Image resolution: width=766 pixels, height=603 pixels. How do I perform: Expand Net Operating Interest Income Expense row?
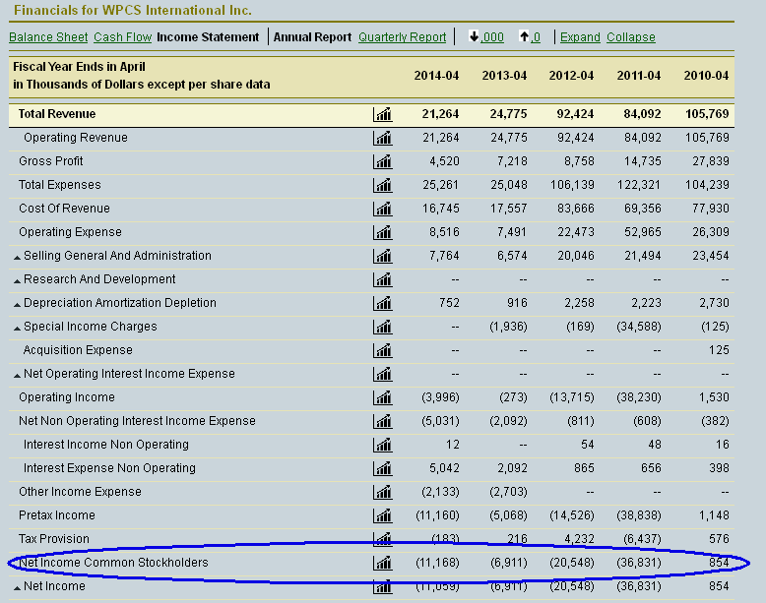[x=17, y=375]
